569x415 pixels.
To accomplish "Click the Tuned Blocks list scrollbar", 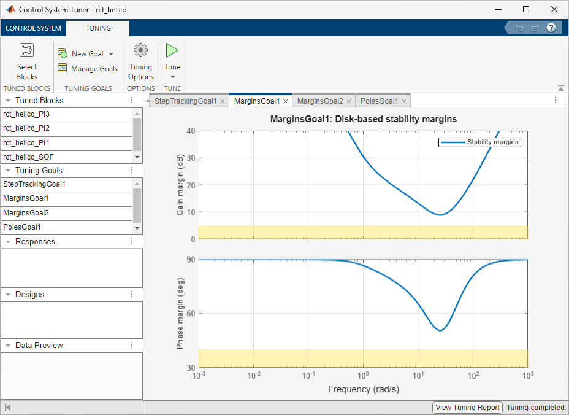I will click(137, 135).
